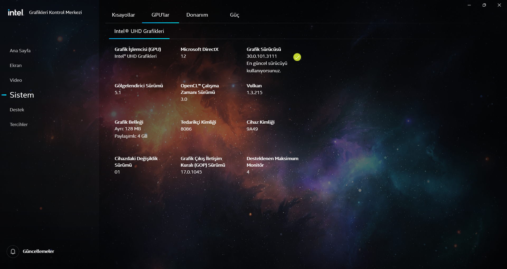The image size is (507, 269).
Task: Click the Ayrı: 128 MB value
Action: point(128,129)
